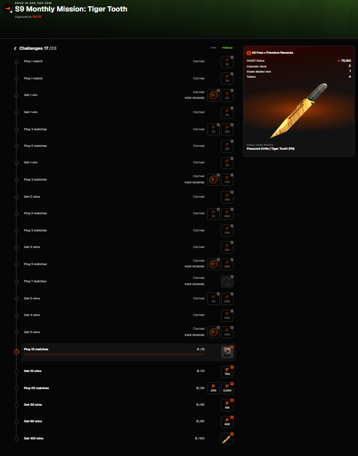The image size is (358, 456).
Task: Click the Free column header
Action: 214,48
